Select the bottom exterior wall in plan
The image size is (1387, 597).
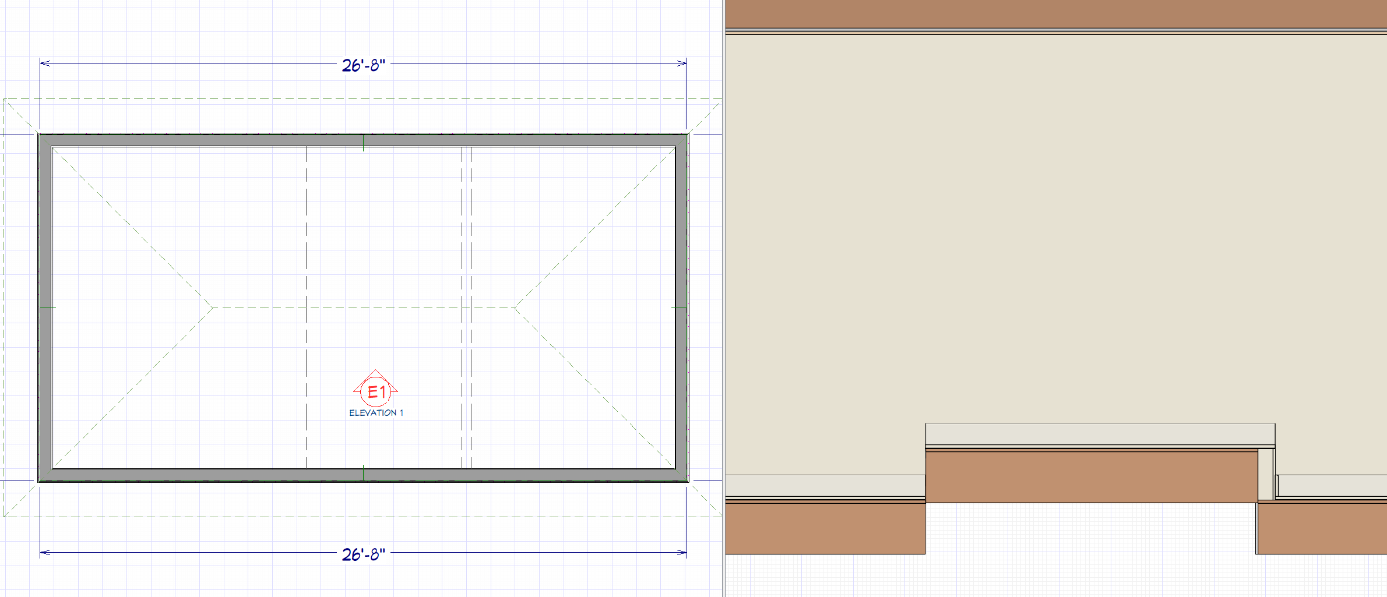point(233,475)
